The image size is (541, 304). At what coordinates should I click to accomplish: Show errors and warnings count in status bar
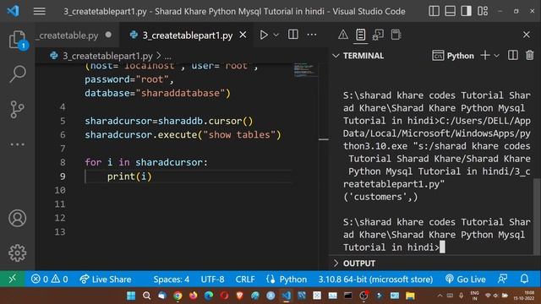[50, 279]
